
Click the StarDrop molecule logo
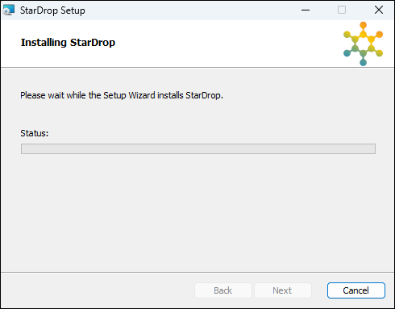pyautogui.click(x=363, y=44)
